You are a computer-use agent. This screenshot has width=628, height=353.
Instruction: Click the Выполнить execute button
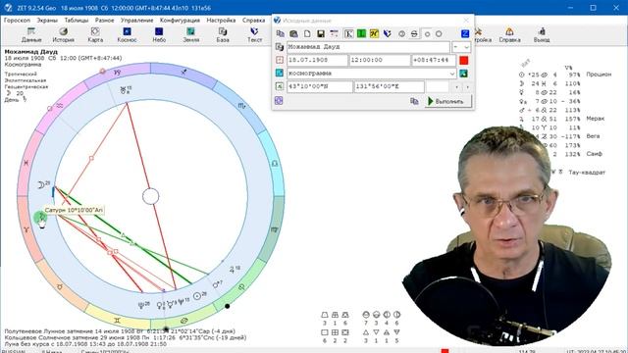click(447, 101)
